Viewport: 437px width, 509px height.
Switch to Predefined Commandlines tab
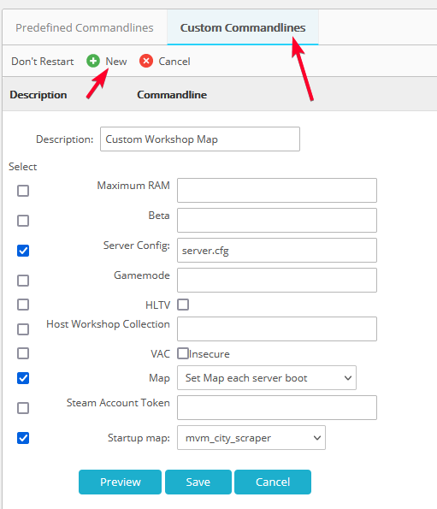[x=85, y=27]
